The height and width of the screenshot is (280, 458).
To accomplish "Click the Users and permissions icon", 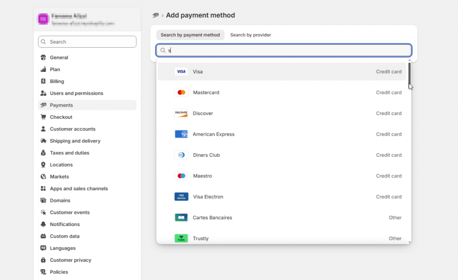I will pyautogui.click(x=43, y=93).
